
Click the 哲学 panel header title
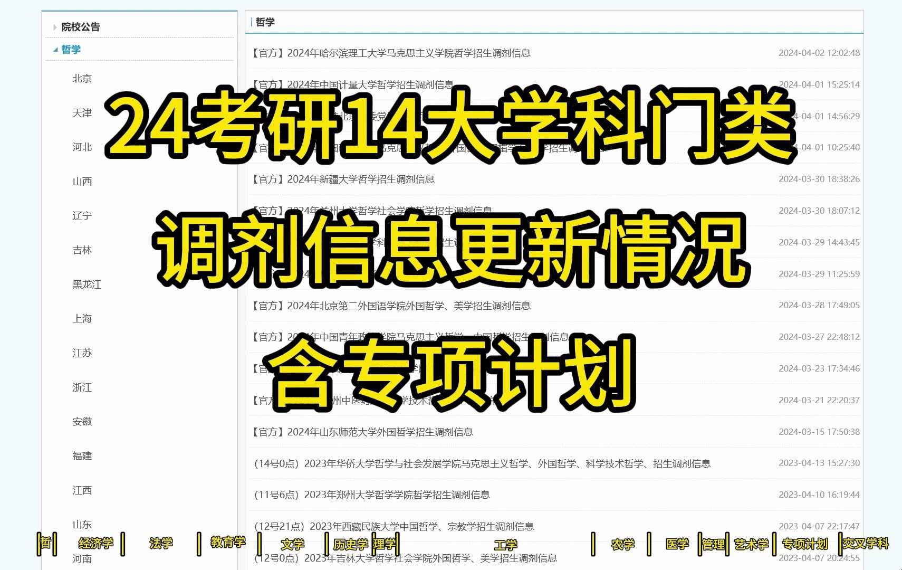pyautogui.click(x=265, y=22)
